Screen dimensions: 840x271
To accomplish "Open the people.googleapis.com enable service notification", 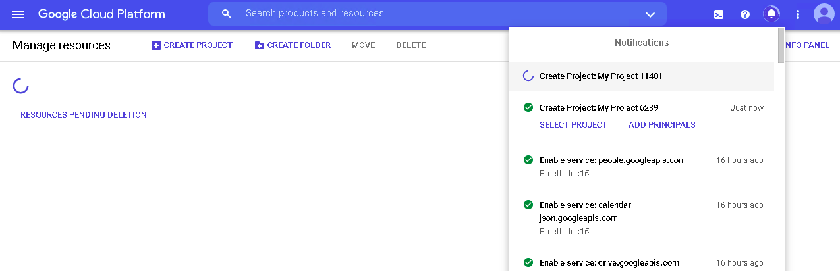I will (642, 166).
